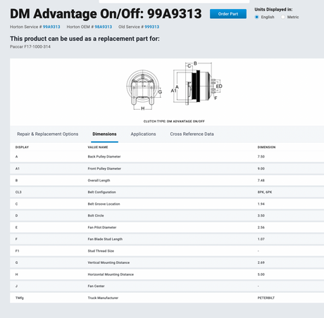Click the 'Belt Groove Location' row label

coord(104,204)
